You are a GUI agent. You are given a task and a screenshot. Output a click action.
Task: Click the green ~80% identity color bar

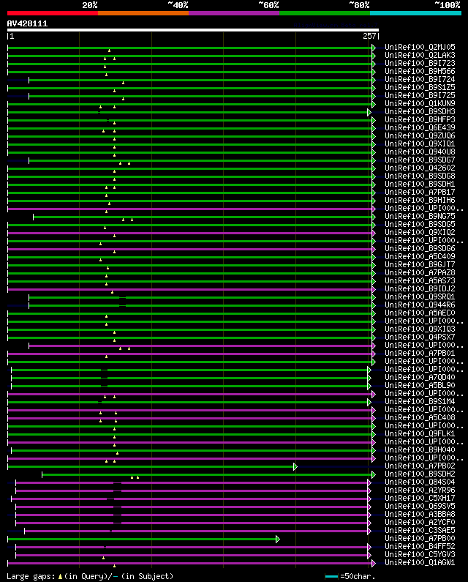tap(325, 13)
